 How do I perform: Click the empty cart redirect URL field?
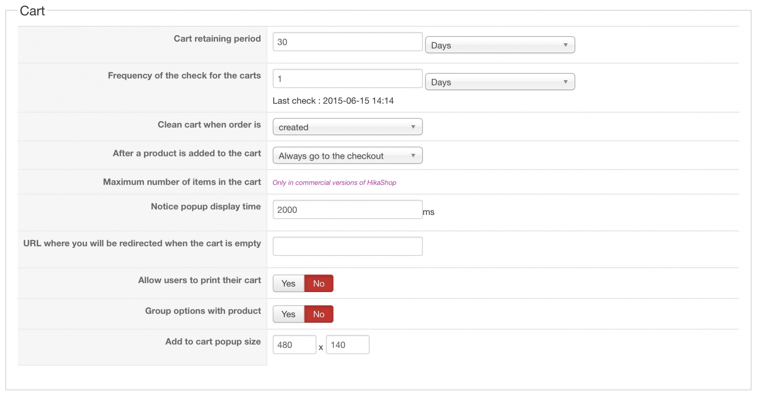pos(347,246)
